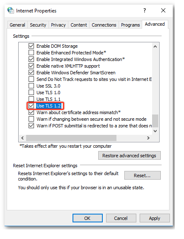Select the Programs tab

(x=131, y=25)
